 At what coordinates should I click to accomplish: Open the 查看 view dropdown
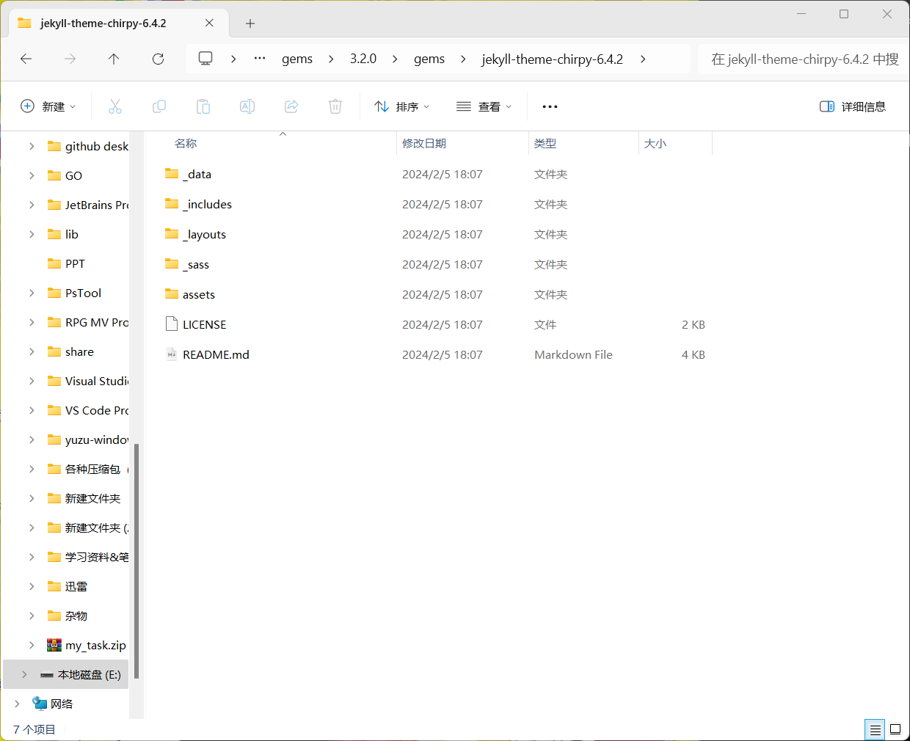[x=484, y=106]
